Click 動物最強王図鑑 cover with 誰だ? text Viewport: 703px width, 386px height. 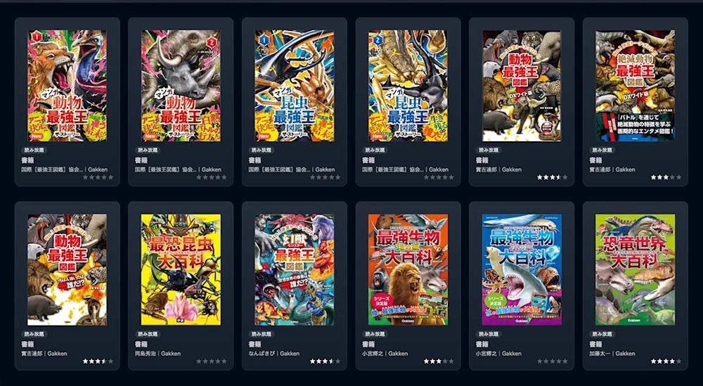67,269
